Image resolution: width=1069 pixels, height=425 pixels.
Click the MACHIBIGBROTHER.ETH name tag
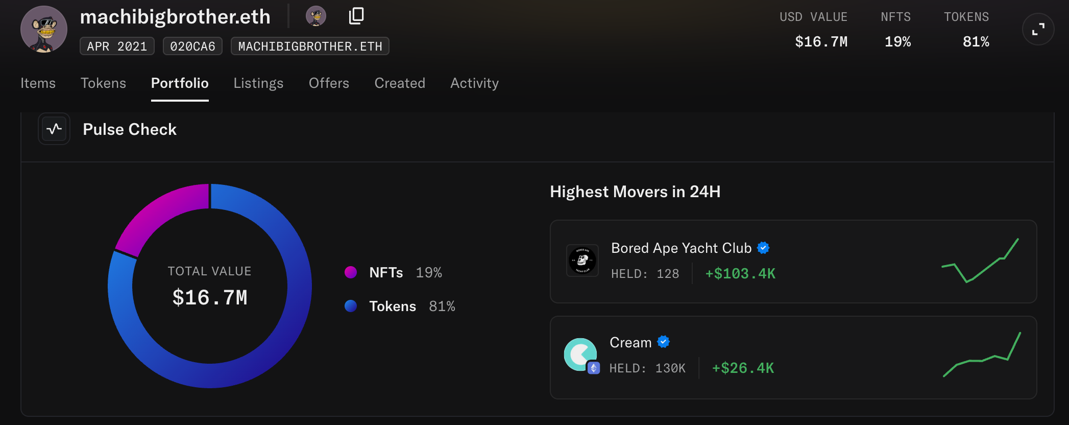pos(310,46)
